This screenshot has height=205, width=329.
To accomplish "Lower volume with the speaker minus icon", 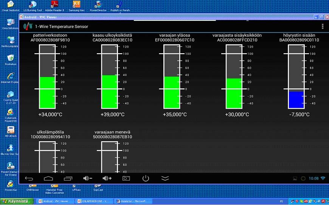I will [88, 178].
